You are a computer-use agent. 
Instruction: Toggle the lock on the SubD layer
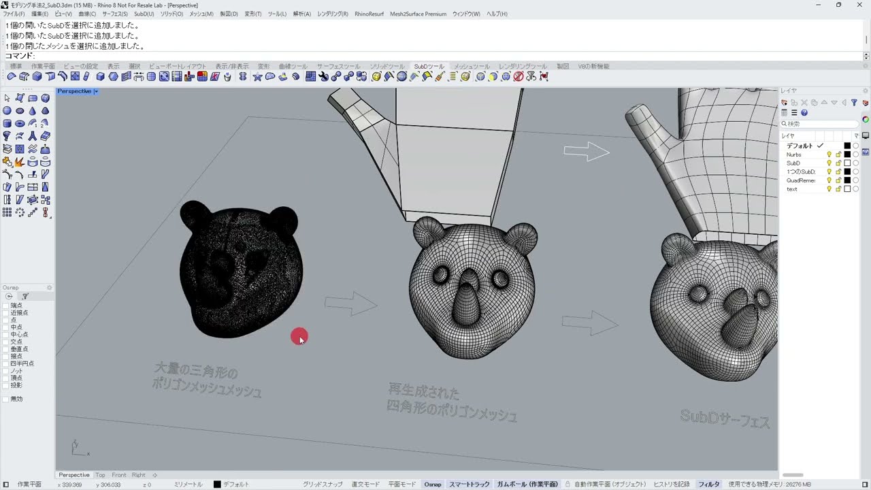click(838, 163)
